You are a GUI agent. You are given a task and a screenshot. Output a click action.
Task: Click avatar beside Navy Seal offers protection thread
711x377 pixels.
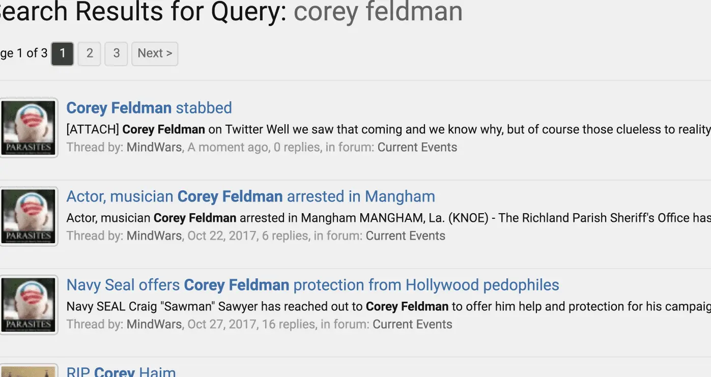(29, 305)
